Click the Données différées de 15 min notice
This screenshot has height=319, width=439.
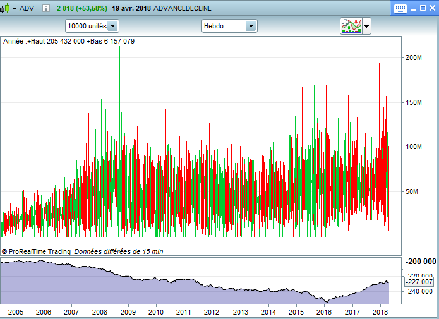(x=118, y=251)
